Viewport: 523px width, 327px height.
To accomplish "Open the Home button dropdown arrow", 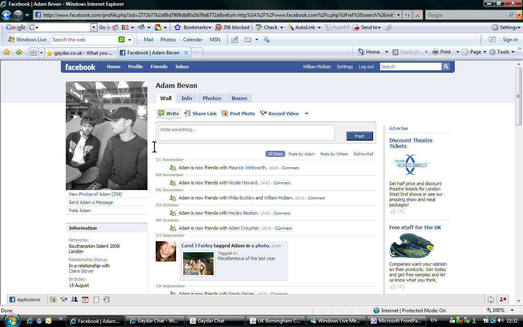I will click(x=386, y=52).
